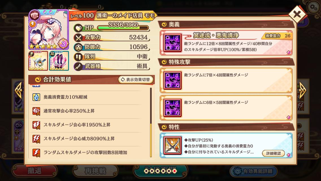Go to next character with right arrow

(302, 90)
